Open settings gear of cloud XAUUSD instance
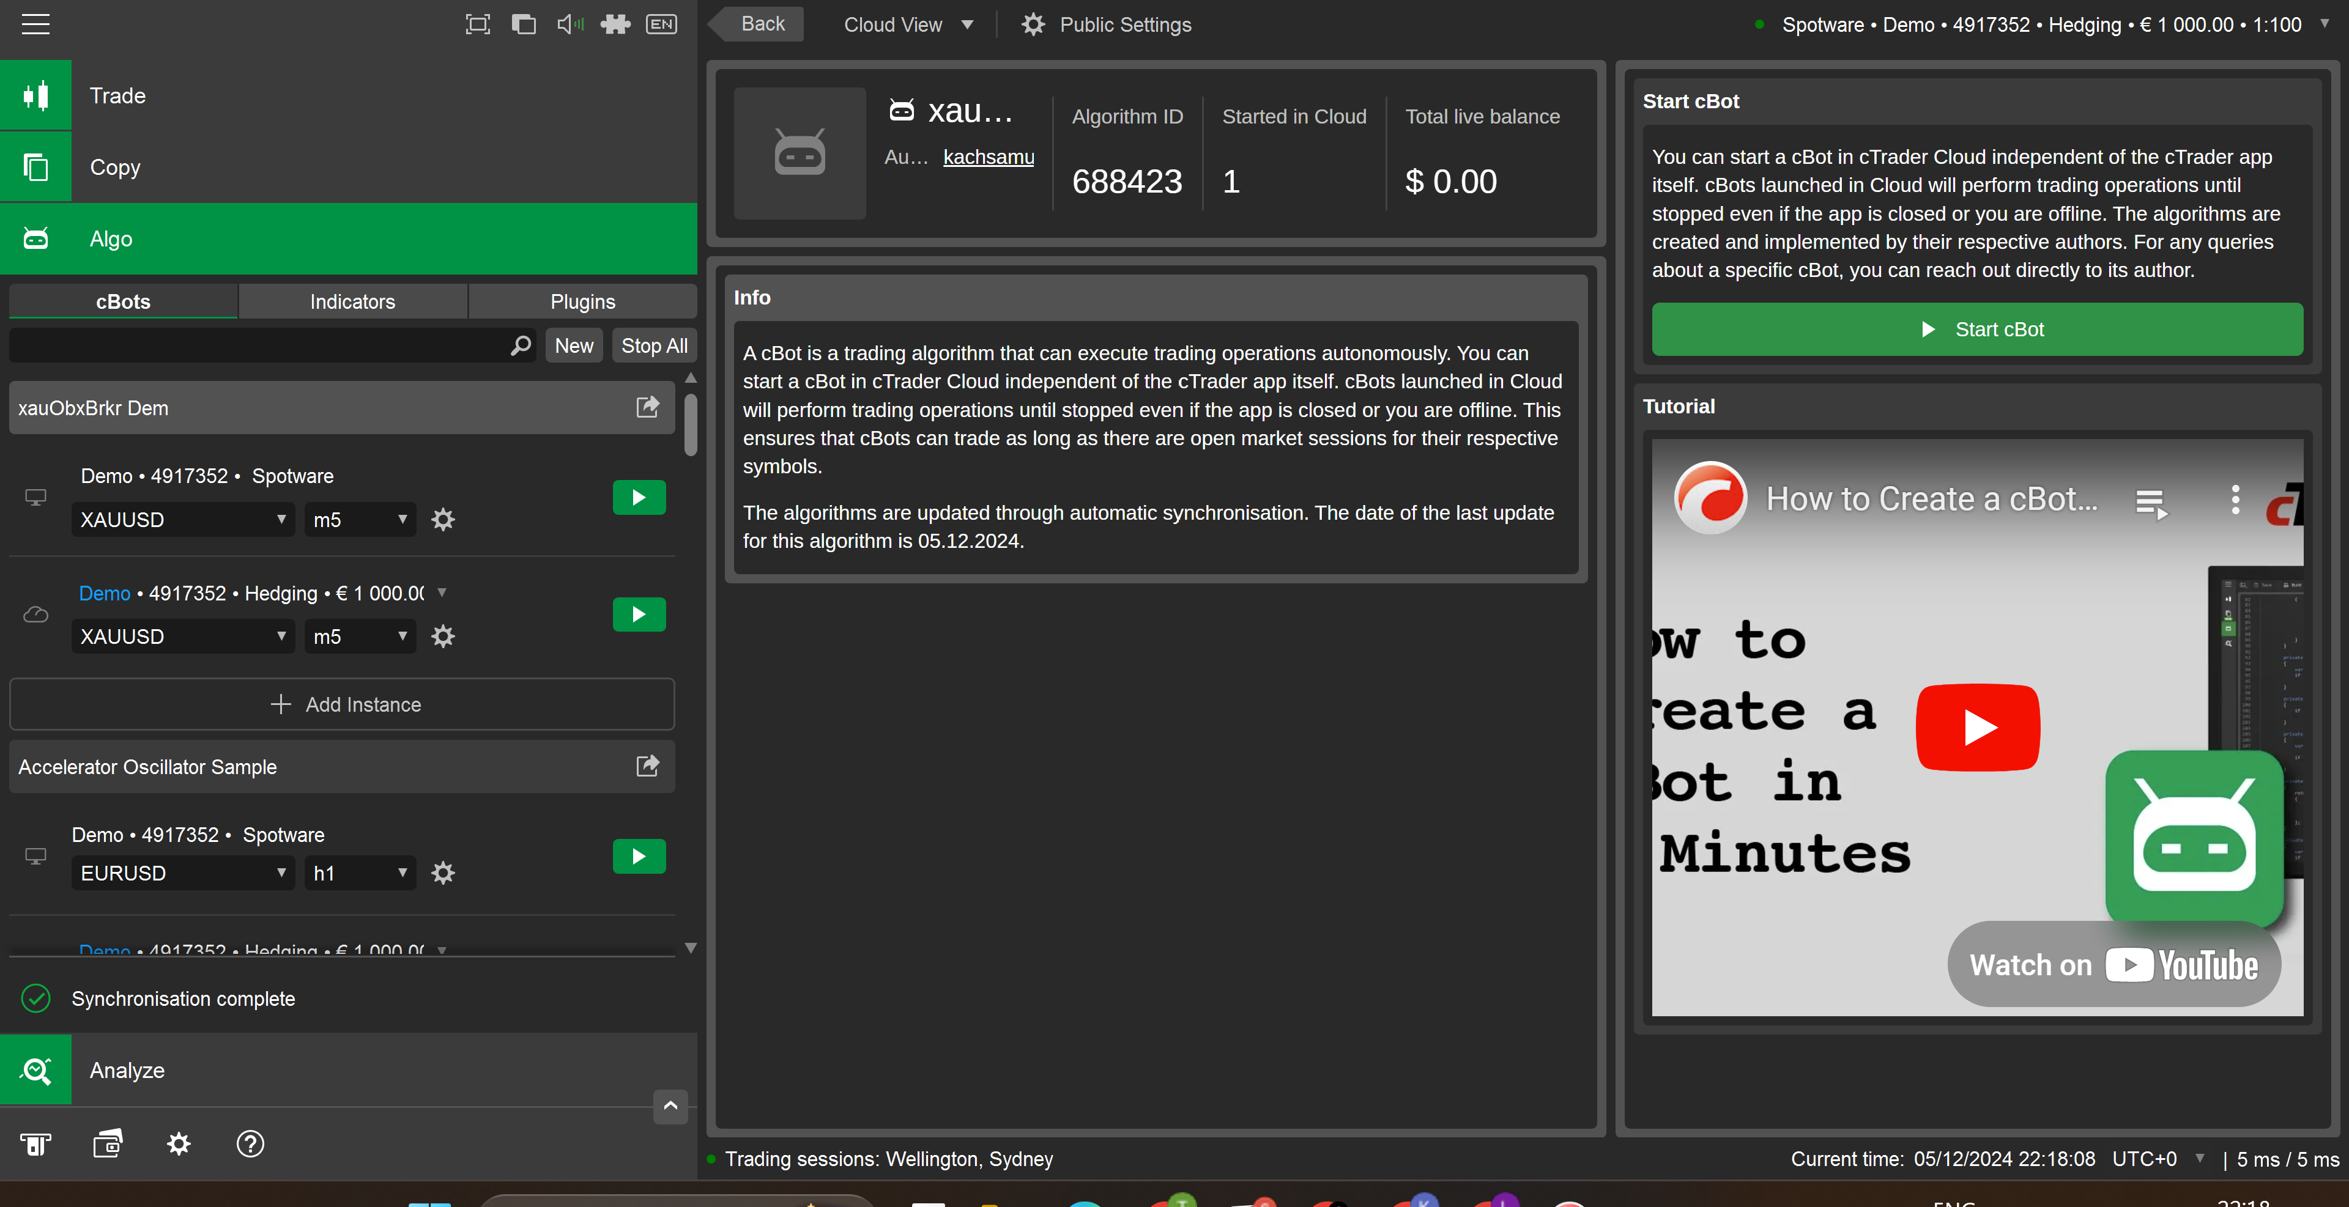 (x=443, y=637)
